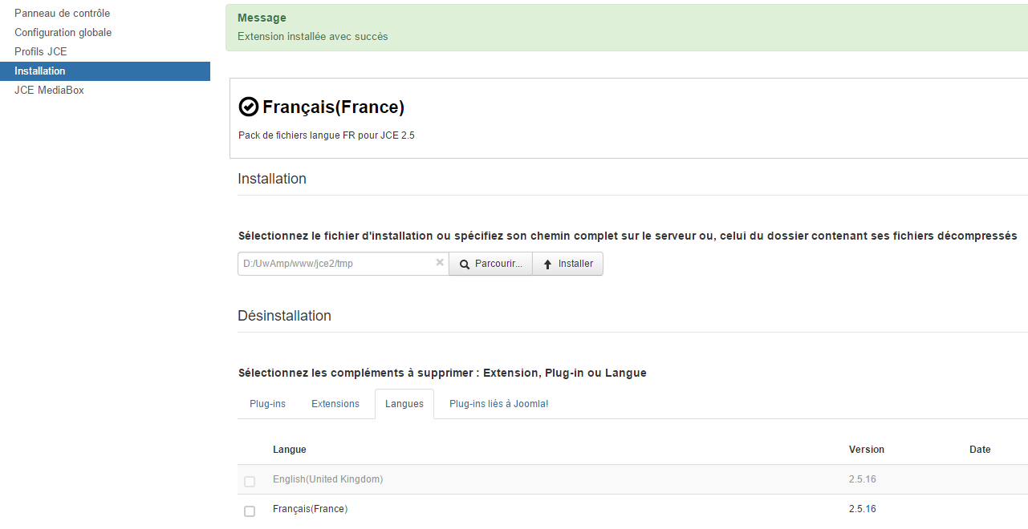Click version 2.5.16 link for Français(France)
Screen dimensions: 1028x529
tap(862, 508)
